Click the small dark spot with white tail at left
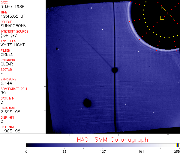This screenshot has width=180, height=153. pos(57,49)
